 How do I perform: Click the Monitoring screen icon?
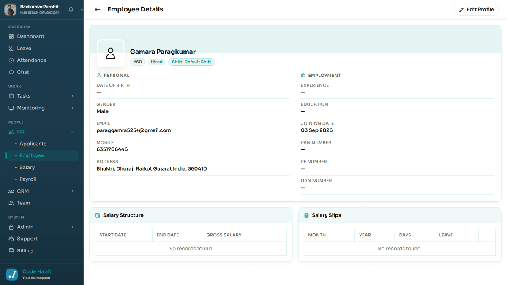pos(11,108)
